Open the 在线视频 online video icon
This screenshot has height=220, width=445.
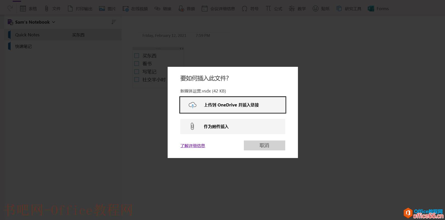(x=125, y=9)
